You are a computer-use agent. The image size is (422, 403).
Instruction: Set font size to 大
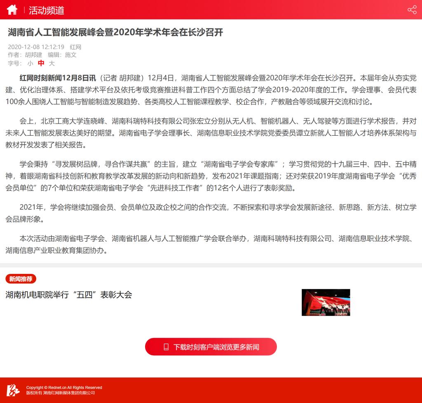pos(52,63)
